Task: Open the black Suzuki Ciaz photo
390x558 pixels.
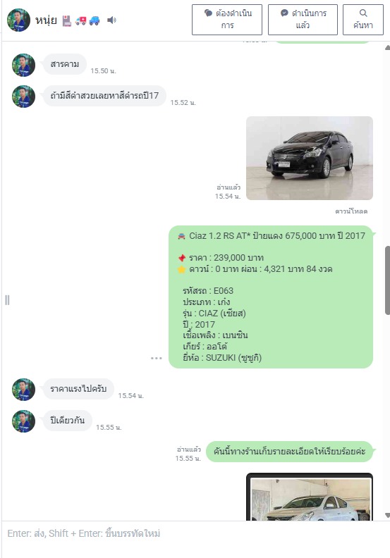Action: (310, 158)
